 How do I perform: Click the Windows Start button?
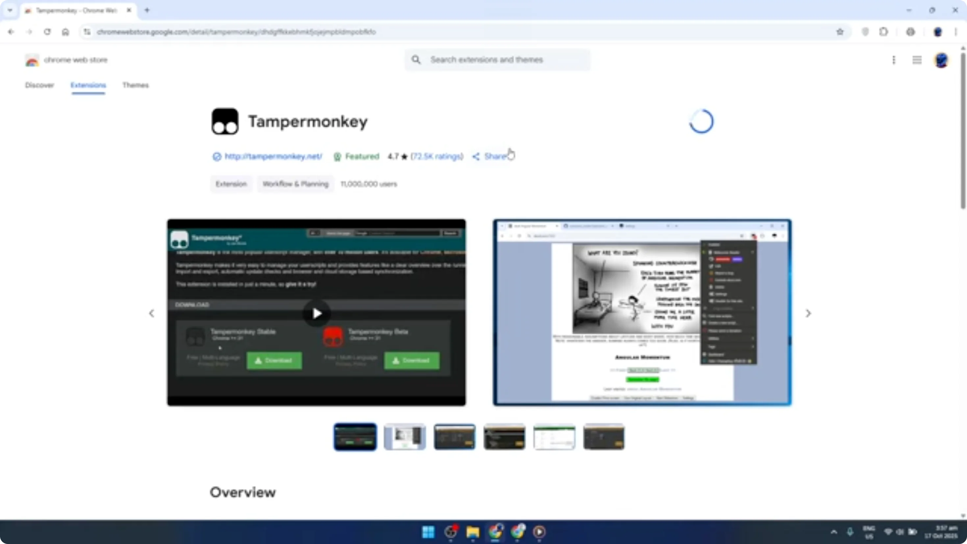(x=428, y=532)
